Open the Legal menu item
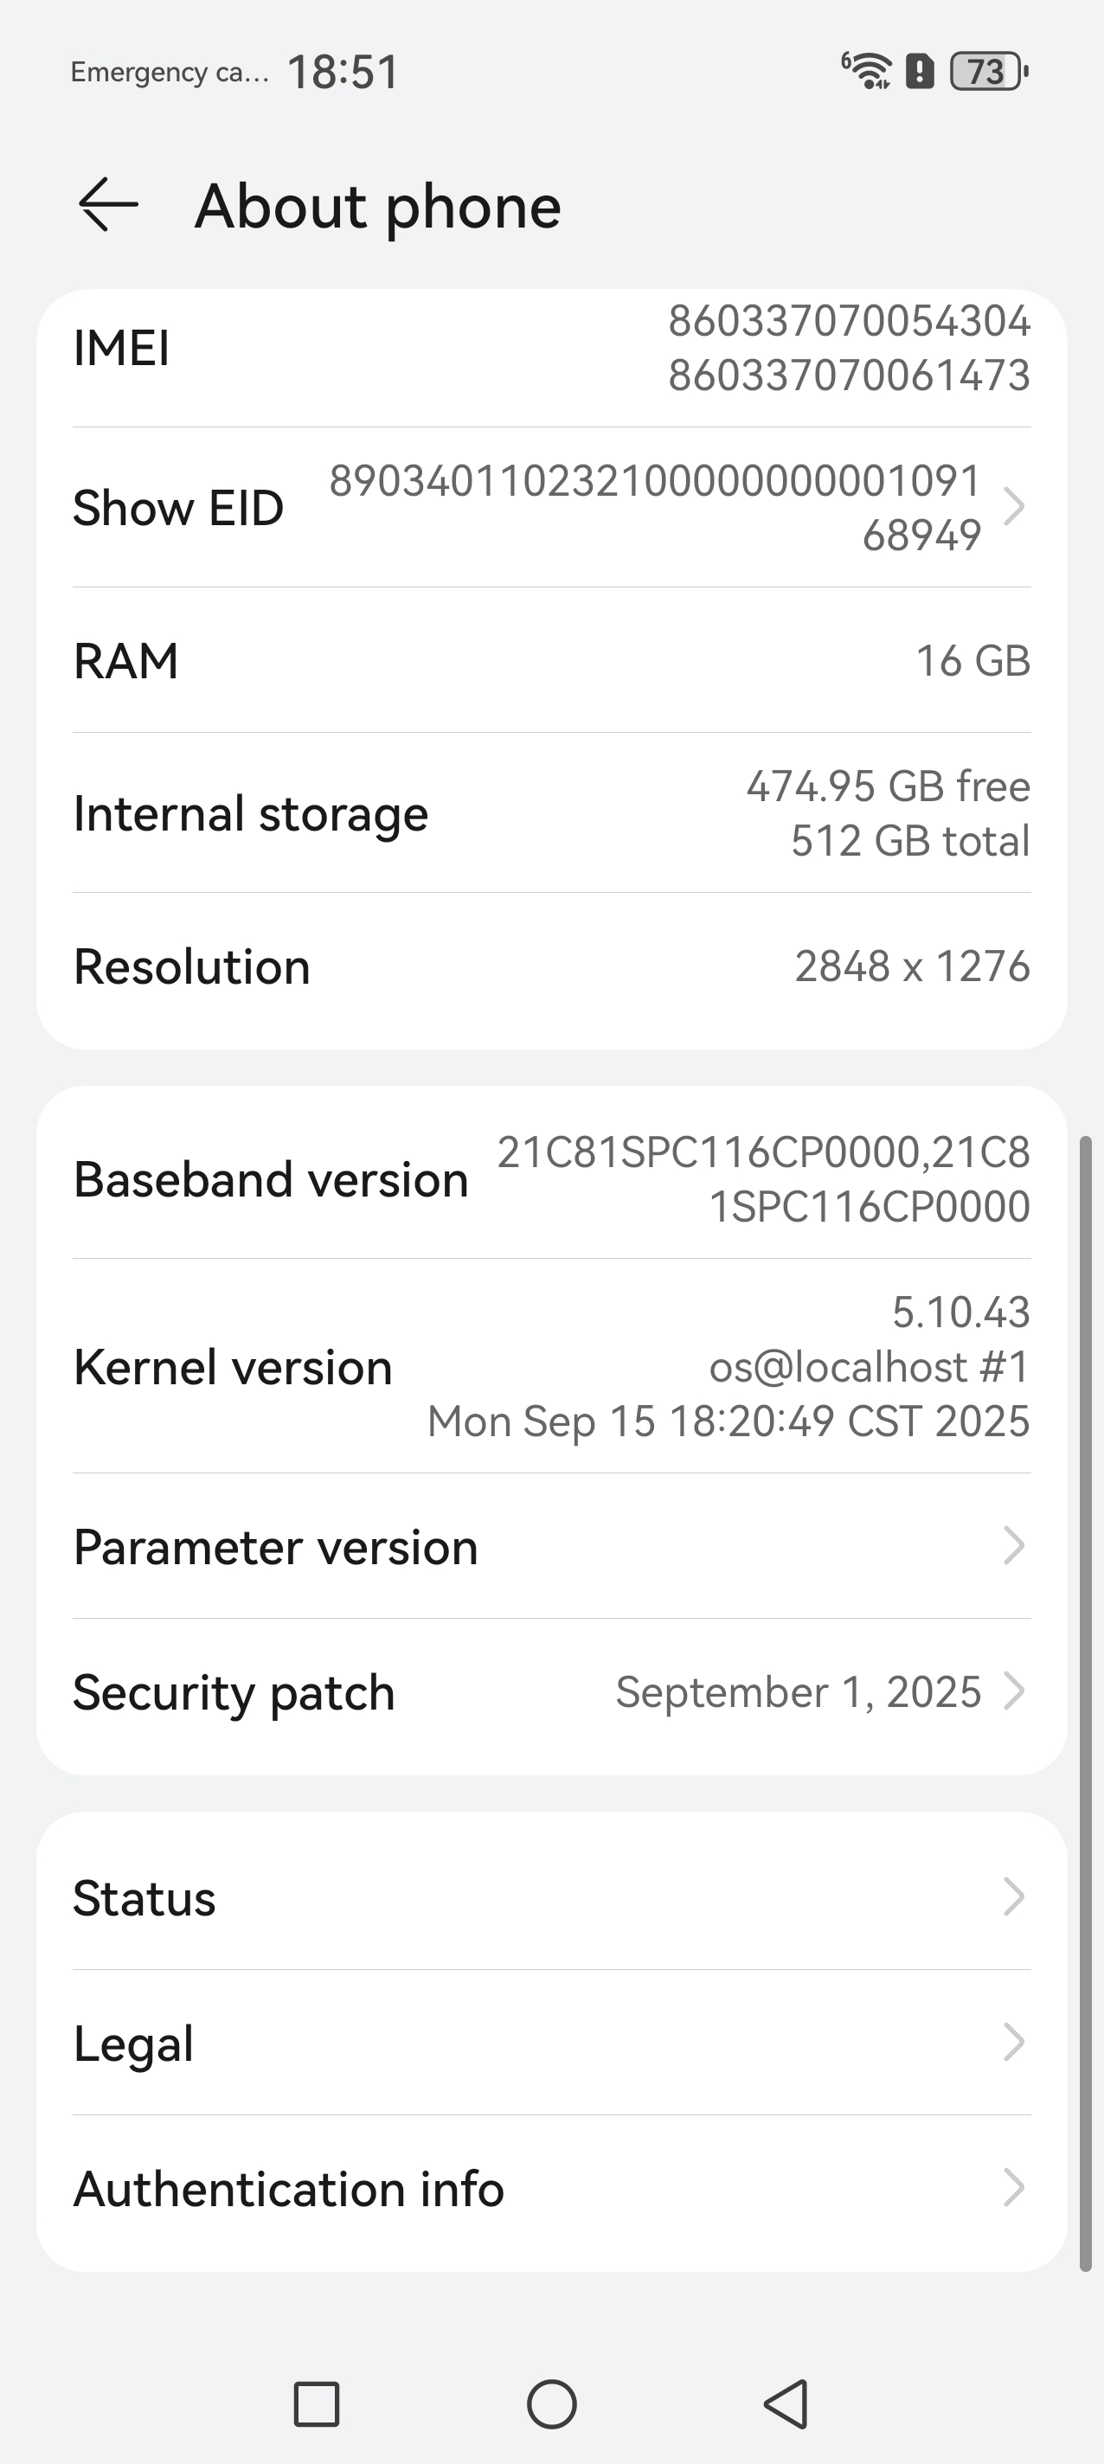The width and height of the screenshot is (1104, 2464). tap(551, 2044)
